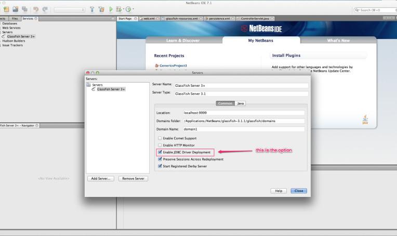Select the Services panel tab

pyautogui.click(x=28, y=19)
